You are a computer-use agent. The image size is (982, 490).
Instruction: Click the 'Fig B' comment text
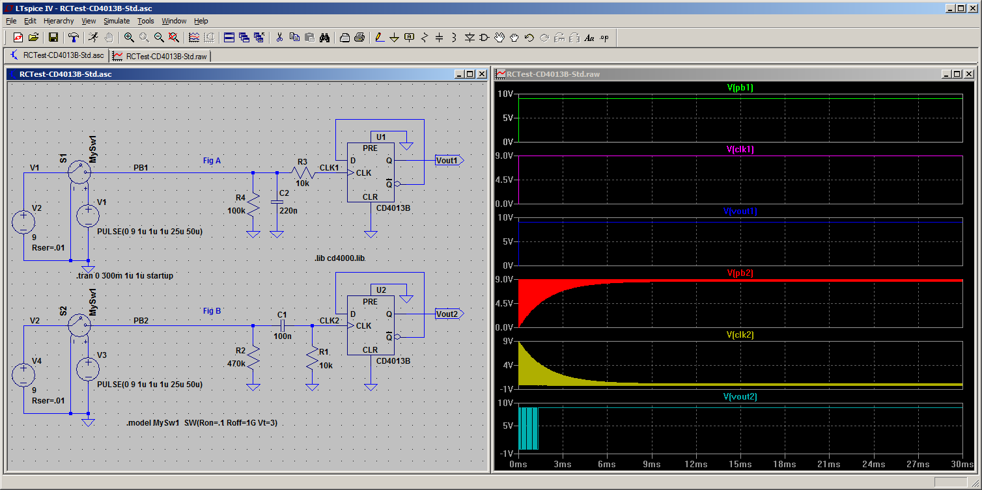point(212,311)
